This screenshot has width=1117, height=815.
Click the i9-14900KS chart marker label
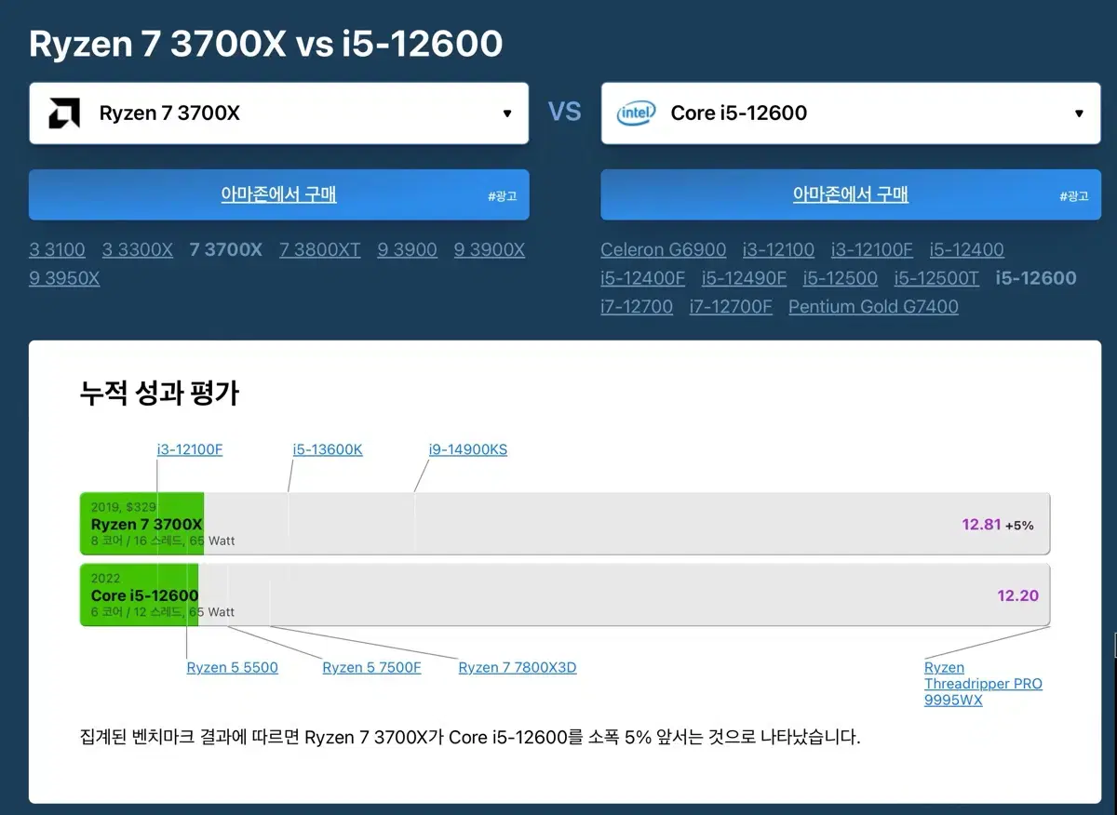[x=468, y=449]
